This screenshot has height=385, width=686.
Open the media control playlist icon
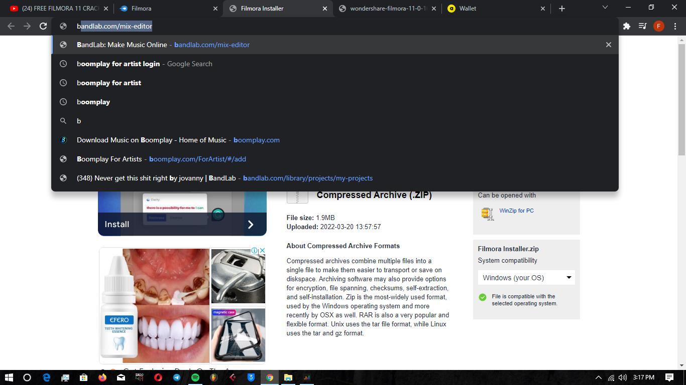642,26
